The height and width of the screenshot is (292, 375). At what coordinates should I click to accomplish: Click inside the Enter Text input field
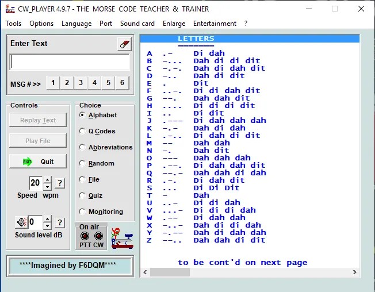(x=70, y=62)
